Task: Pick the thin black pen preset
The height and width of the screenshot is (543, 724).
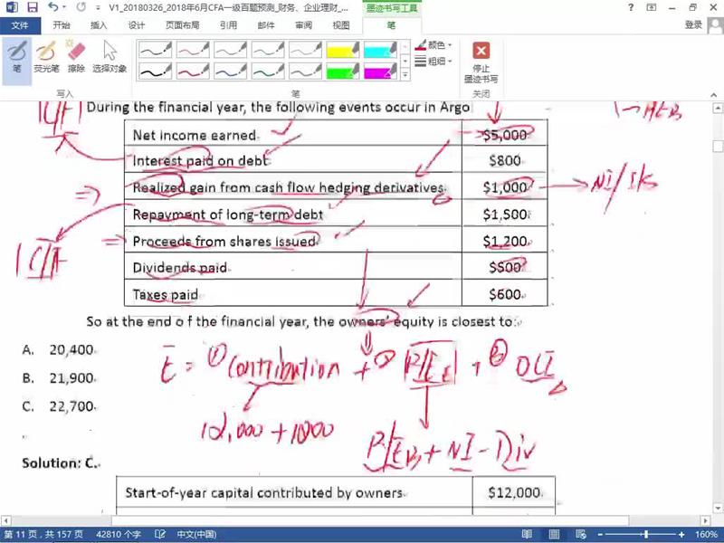Action: point(155,50)
